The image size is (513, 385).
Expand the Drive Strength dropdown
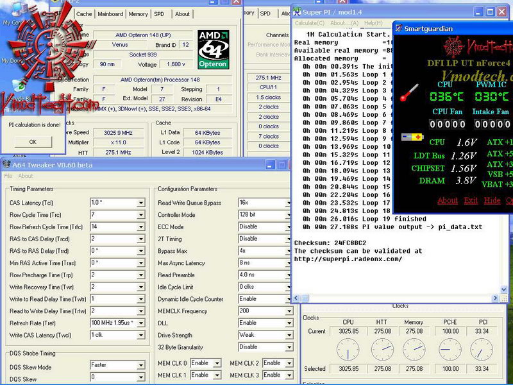(289, 335)
